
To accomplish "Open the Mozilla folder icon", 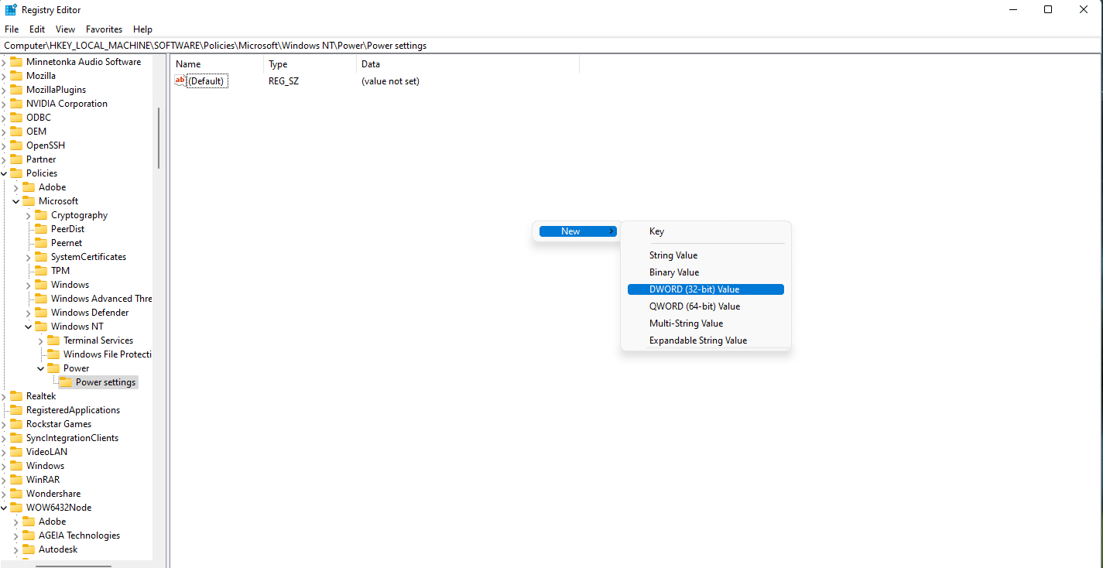I will coord(16,75).
